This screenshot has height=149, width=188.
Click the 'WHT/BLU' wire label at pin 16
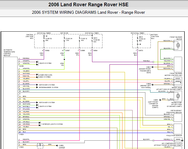click(26, 107)
